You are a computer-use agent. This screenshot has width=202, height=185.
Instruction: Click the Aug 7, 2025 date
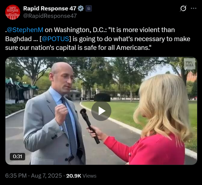point(46,176)
